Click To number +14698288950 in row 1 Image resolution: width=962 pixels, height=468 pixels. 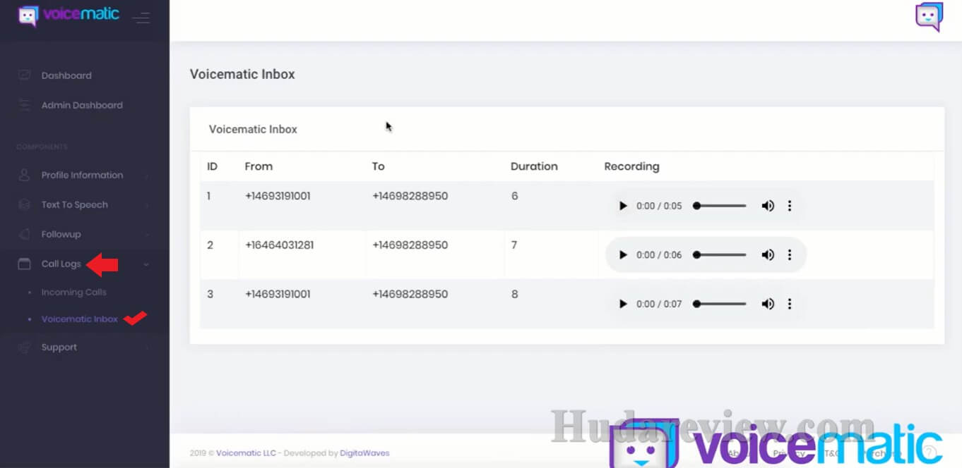click(410, 196)
